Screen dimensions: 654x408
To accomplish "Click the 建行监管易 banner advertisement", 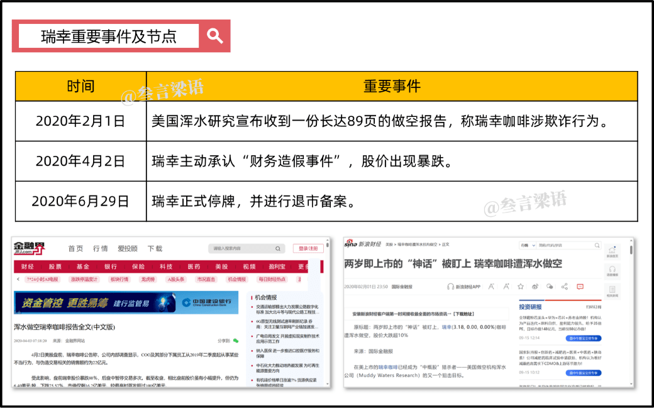I will tap(126, 303).
